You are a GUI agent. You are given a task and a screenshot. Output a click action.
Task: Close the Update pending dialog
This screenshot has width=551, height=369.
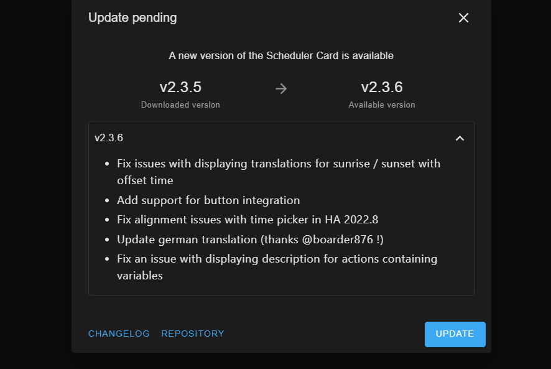pos(463,18)
